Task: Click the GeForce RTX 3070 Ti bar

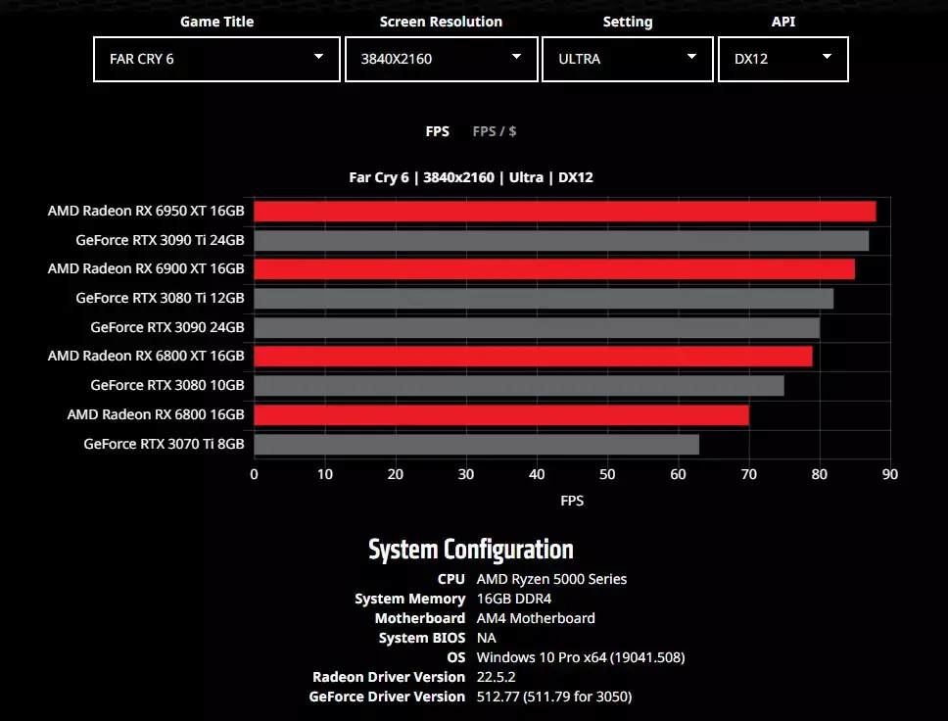Action: tap(476, 445)
